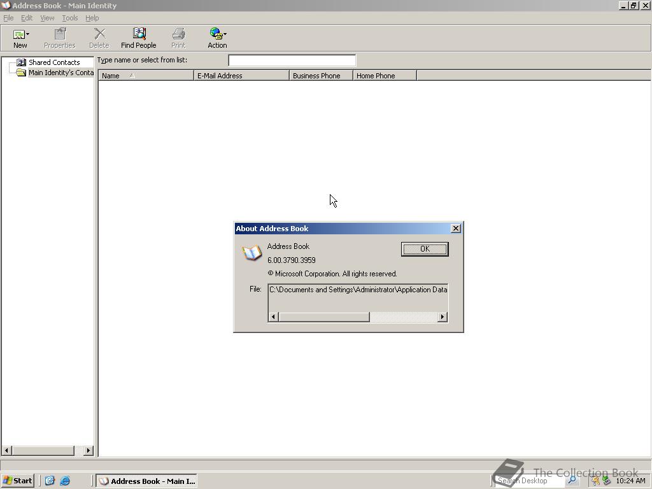The height and width of the screenshot is (489, 652).
Task: Click the Search Desktop field
Action: [530, 481]
